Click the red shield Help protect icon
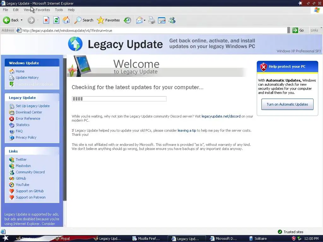This screenshot has width=323, height=242. click(x=263, y=67)
